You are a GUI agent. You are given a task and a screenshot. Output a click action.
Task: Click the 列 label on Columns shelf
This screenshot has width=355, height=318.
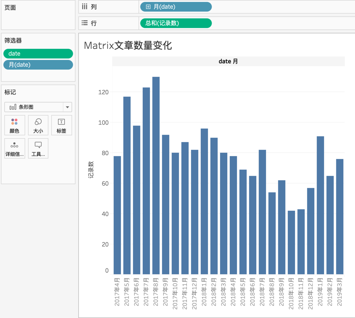(94, 7)
